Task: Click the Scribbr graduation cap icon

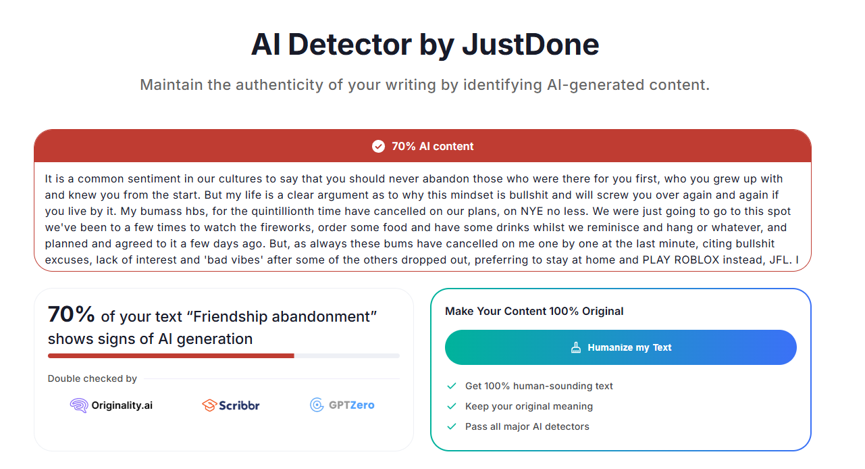Action: (x=209, y=405)
